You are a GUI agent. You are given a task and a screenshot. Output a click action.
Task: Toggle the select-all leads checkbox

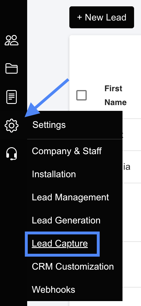click(81, 95)
